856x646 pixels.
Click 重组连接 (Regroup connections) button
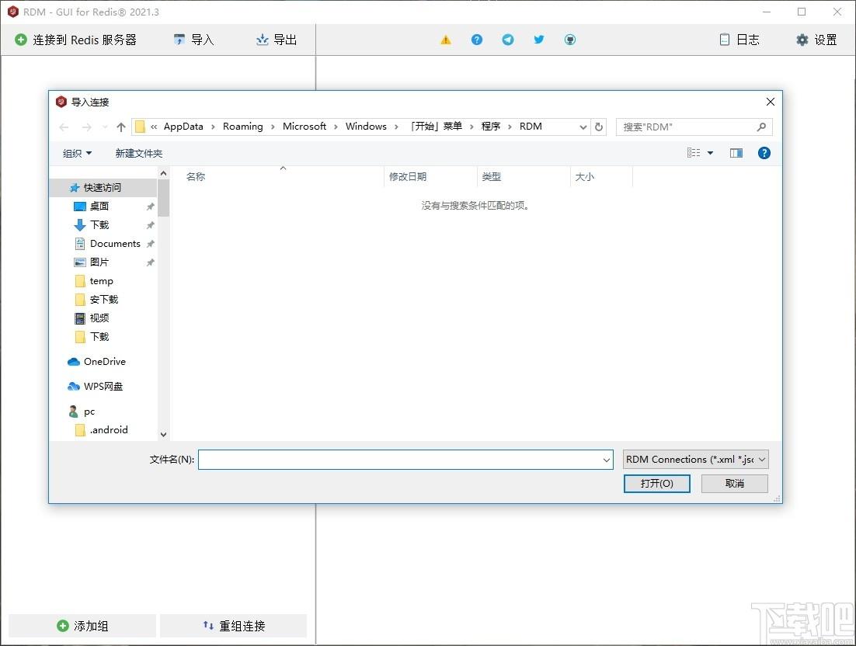tap(234, 626)
